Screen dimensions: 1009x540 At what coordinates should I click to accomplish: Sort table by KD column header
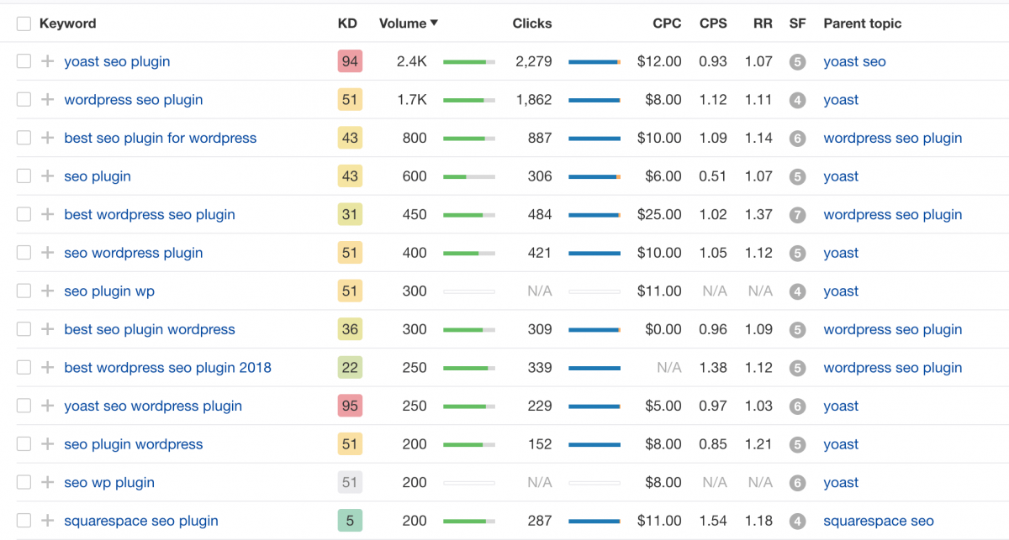pos(347,24)
